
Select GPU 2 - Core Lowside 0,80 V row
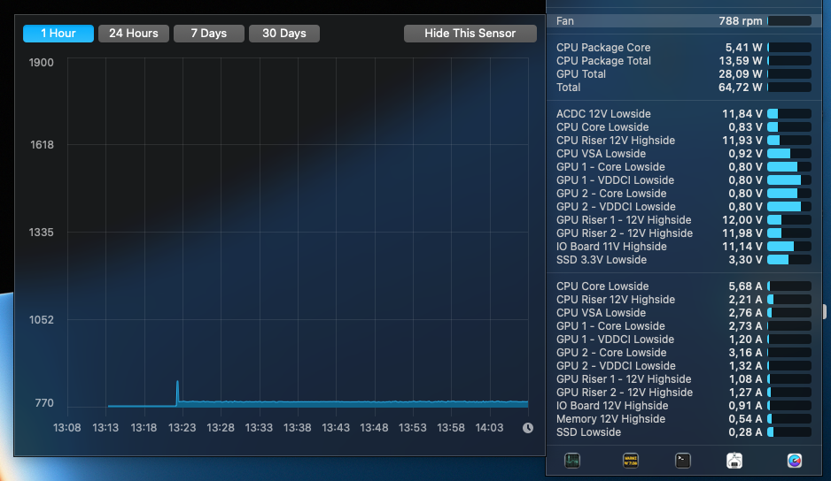pos(684,193)
